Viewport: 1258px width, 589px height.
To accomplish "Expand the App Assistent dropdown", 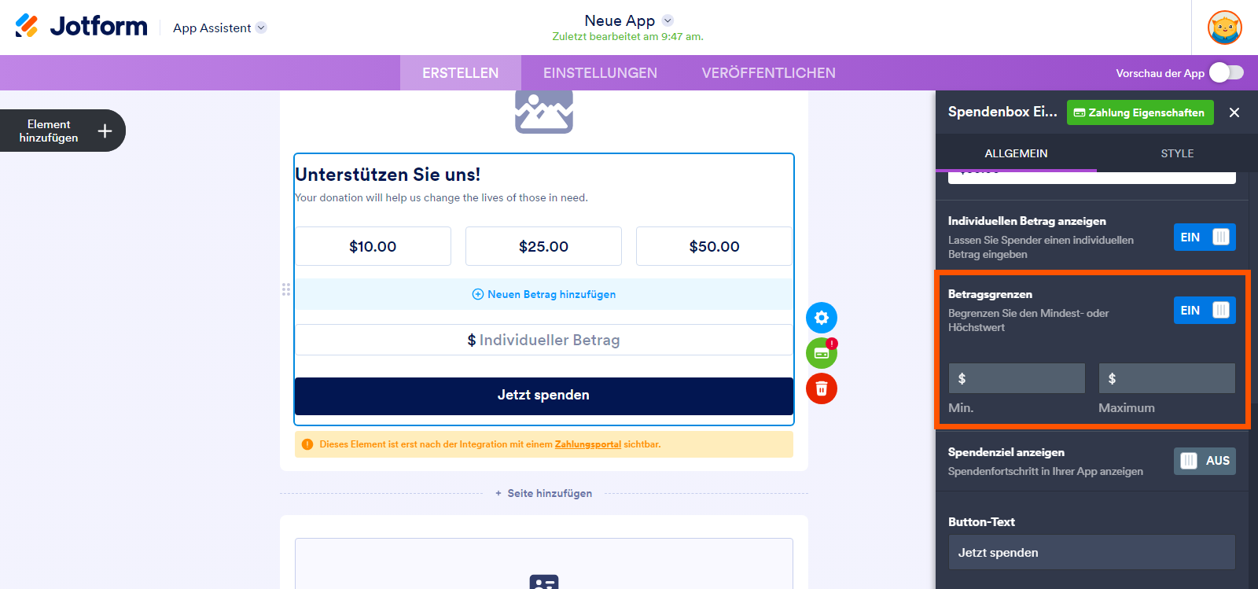I will pos(261,28).
